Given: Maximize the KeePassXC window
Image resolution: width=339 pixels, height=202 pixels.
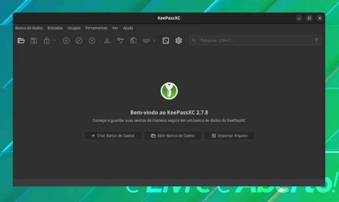Looking at the screenshot, I should 310,18.
